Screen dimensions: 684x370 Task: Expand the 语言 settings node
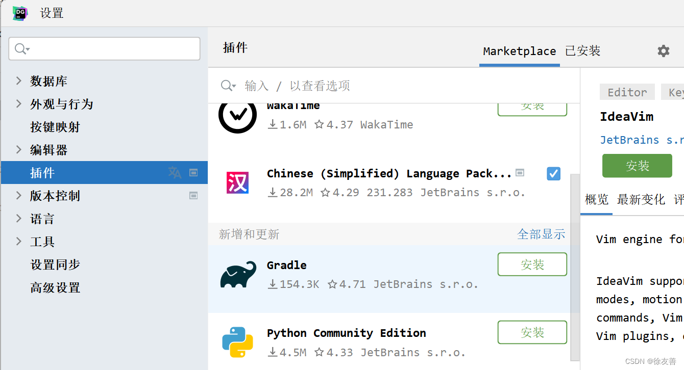click(19, 218)
